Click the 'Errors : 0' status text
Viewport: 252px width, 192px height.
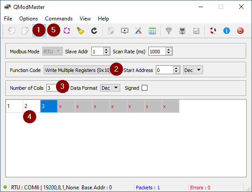coord(200,188)
